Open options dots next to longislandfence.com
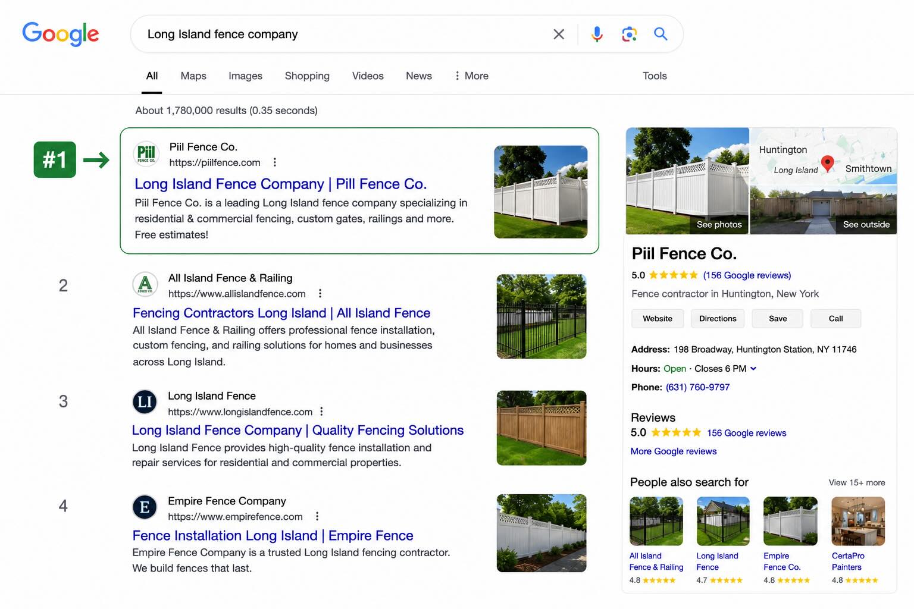This screenshot has width=914, height=609. (321, 412)
